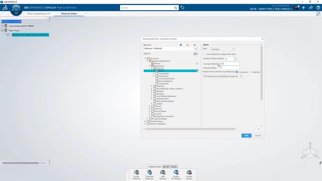Click the Dassault Systèmes 3DS logo
This screenshot has height=181, width=322.
pyautogui.click(x=5, y=8)
